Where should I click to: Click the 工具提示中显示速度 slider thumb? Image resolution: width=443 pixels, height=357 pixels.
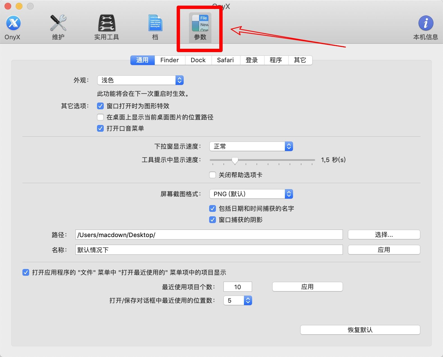(x=235, y=160)
